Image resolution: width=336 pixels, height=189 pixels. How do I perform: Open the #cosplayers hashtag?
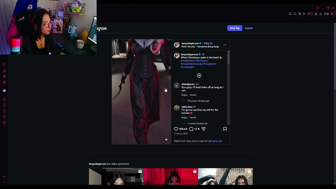click(x=210, y=64)
